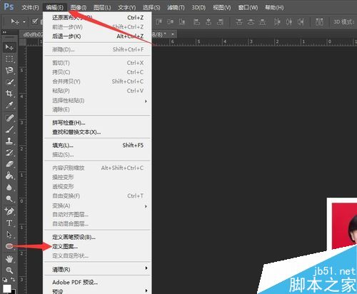This screenshot has width=357, height=294.
Task: Open the 3D(D) menu
Action: pyautogui.click(x=198, y=8)
